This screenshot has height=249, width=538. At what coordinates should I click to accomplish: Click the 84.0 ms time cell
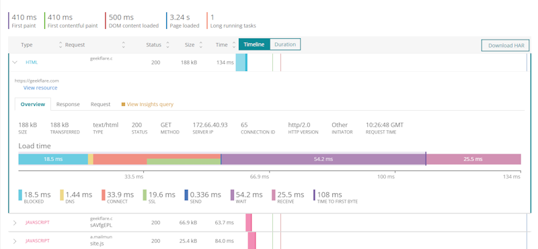pyautogui.click(x=225, y=241)
